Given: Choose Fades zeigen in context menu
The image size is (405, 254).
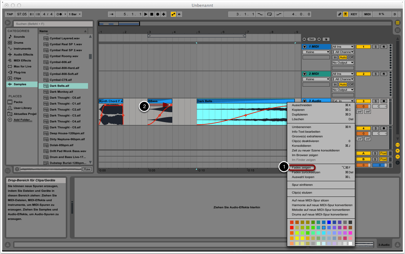Looking at the screenshot, I should pyautogui.click(x=301, y=168).
